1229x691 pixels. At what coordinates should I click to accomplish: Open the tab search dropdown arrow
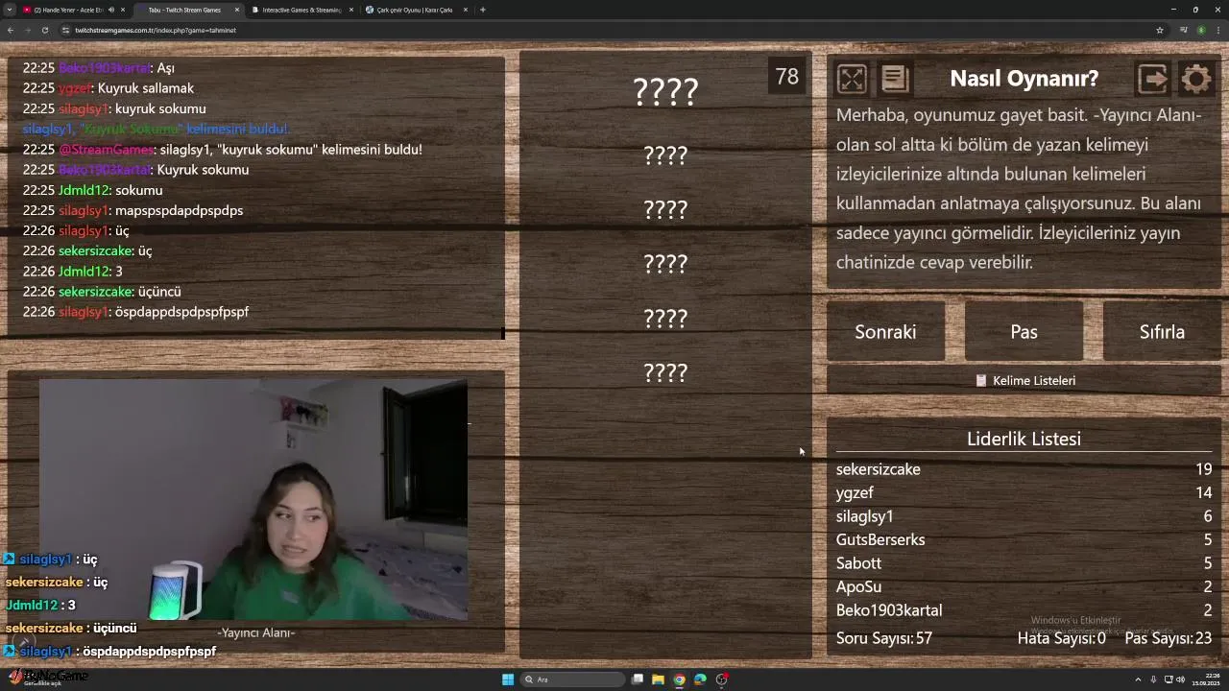pyautogui.click(x=10, y=10)
